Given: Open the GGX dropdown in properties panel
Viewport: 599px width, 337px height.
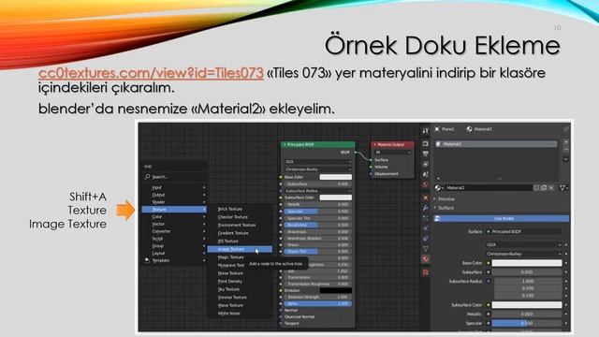Looking at the screenshot, I should tap(524, 244).
